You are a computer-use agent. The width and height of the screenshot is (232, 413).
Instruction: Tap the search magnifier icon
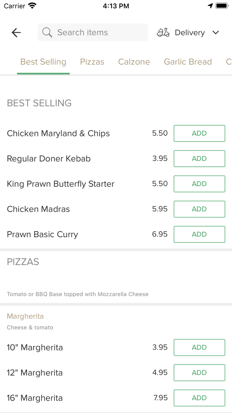tap(47, 33)
